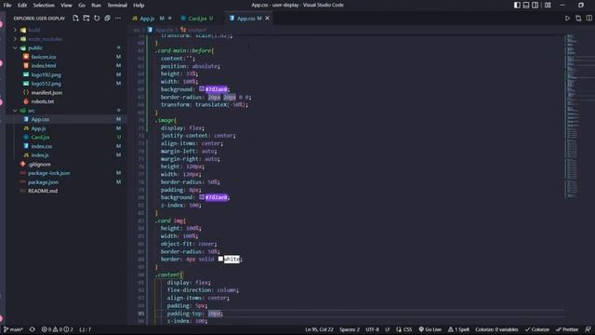Click Colorize button in status bar
Screen dimensions: 595x335
click(x=537, y=329)
